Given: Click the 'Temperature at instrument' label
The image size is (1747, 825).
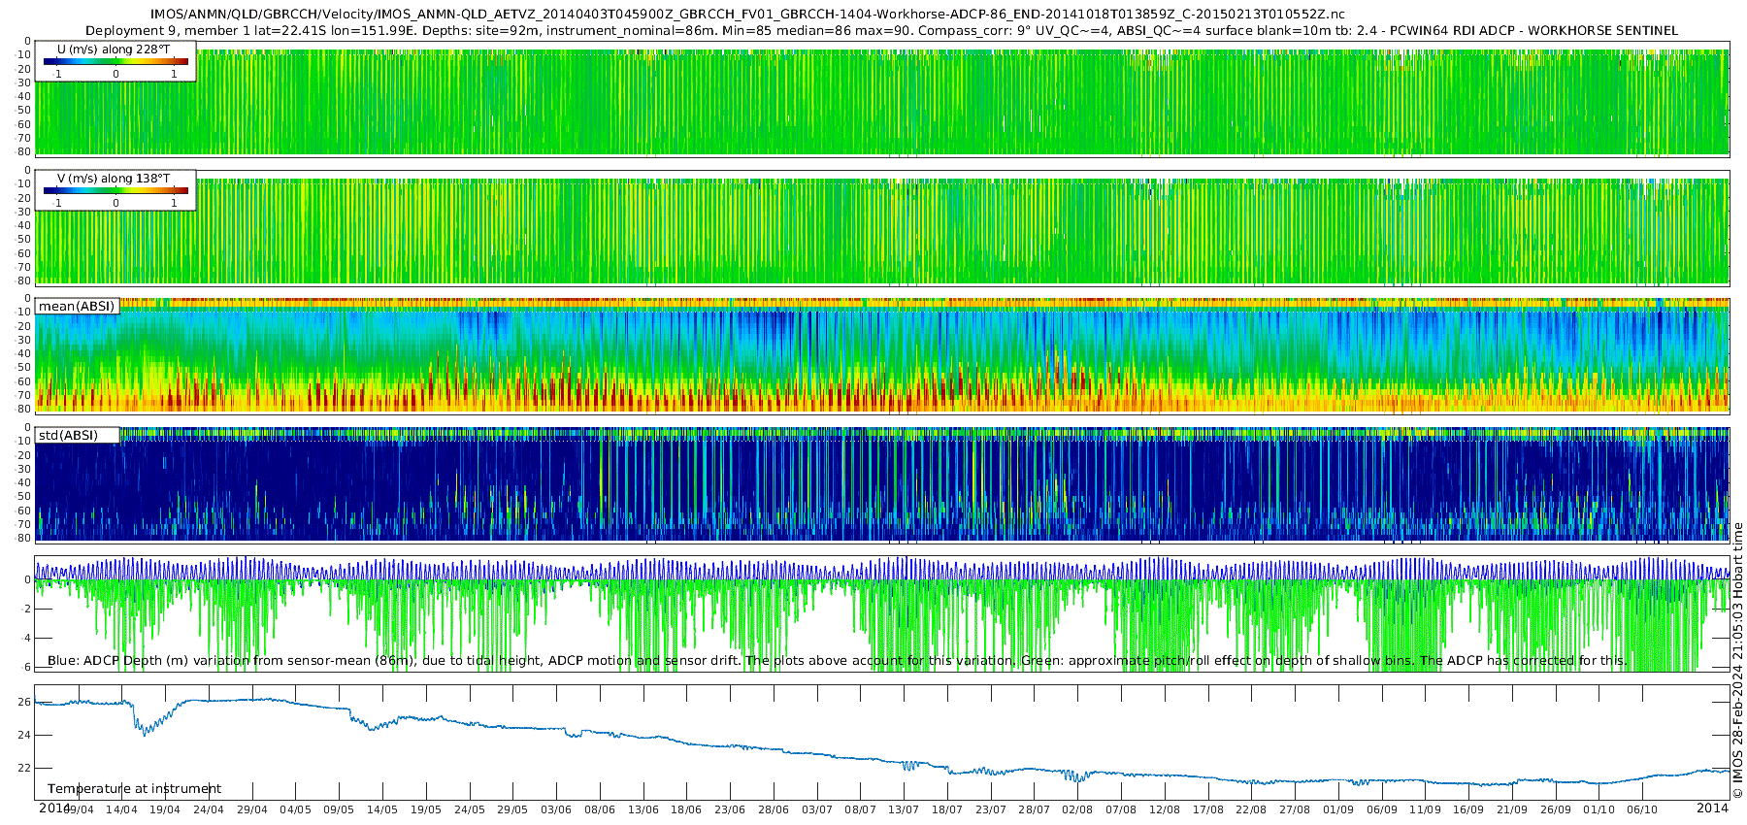Looking at the screenshot, I should pyautogui.click(x=134, y=789).
